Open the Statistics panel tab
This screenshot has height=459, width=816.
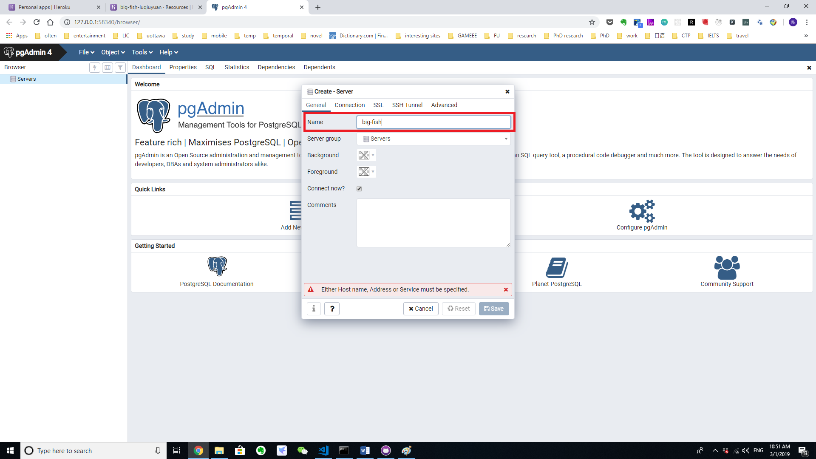pos(237,67)
